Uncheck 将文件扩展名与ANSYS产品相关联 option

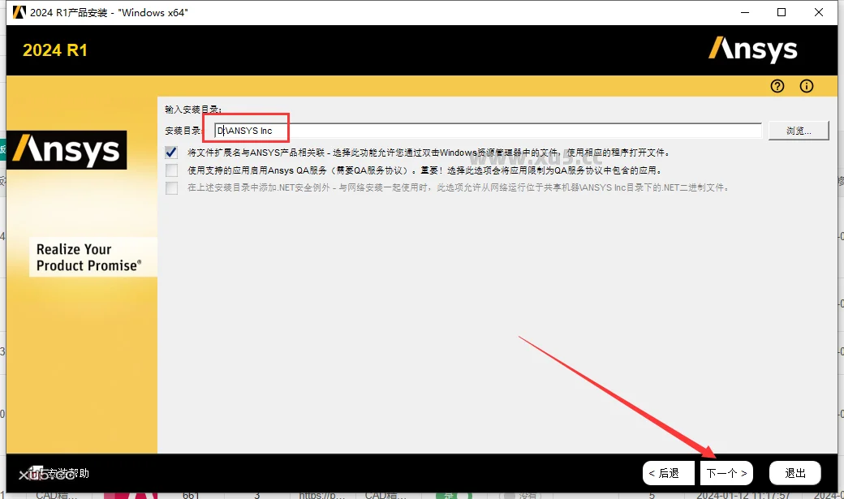point(171,151)
